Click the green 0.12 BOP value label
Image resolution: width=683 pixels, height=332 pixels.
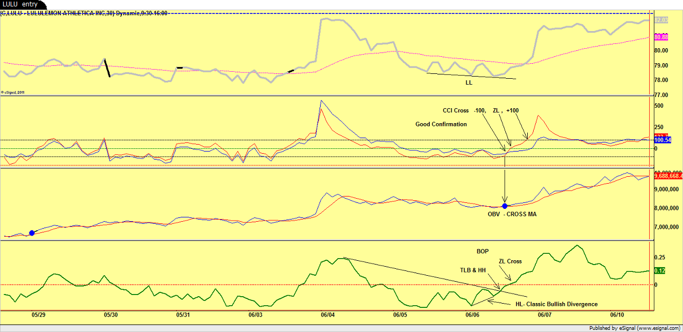660,271
